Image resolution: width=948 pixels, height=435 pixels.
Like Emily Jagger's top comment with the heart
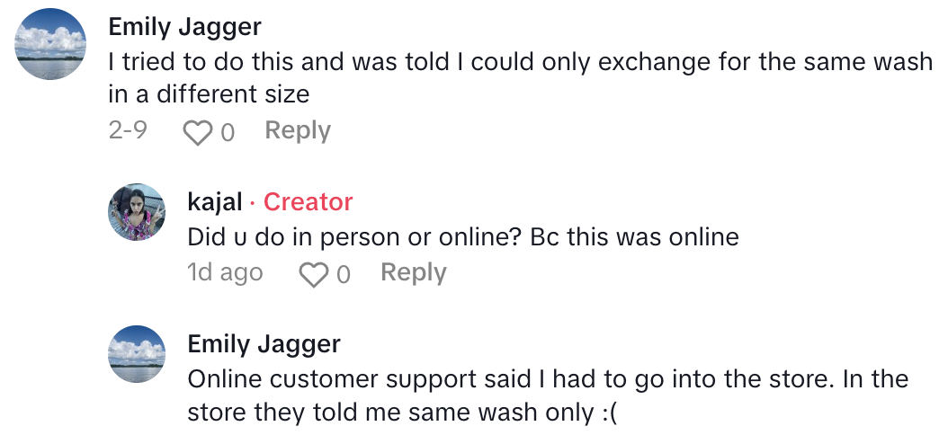tap(195, 132)
